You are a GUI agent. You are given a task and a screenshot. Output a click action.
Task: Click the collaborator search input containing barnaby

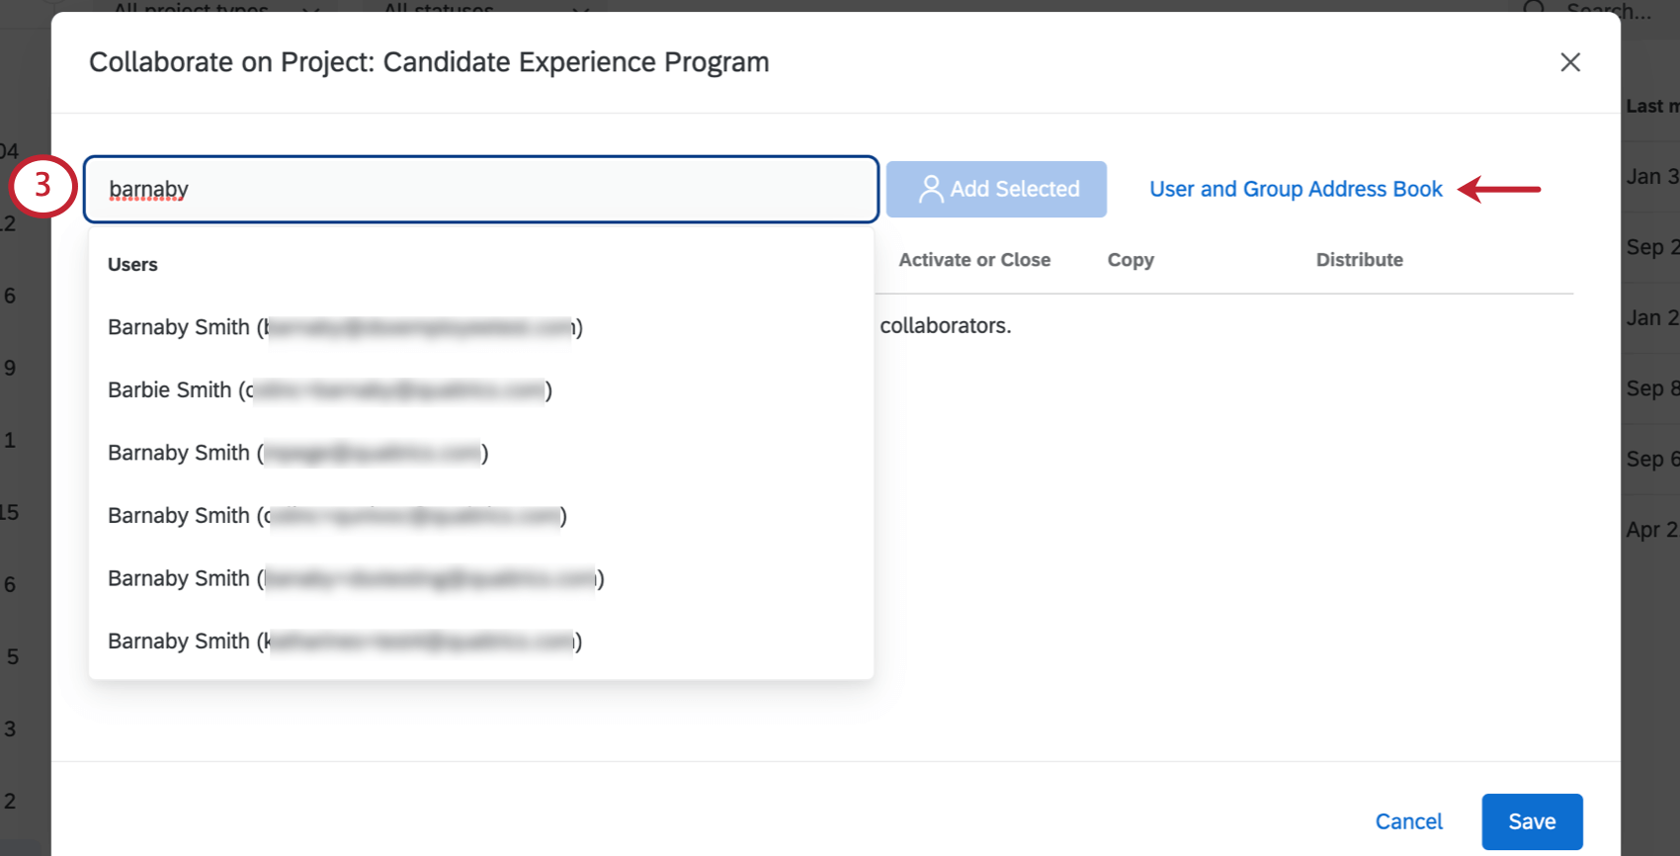[x=481, y=189]
